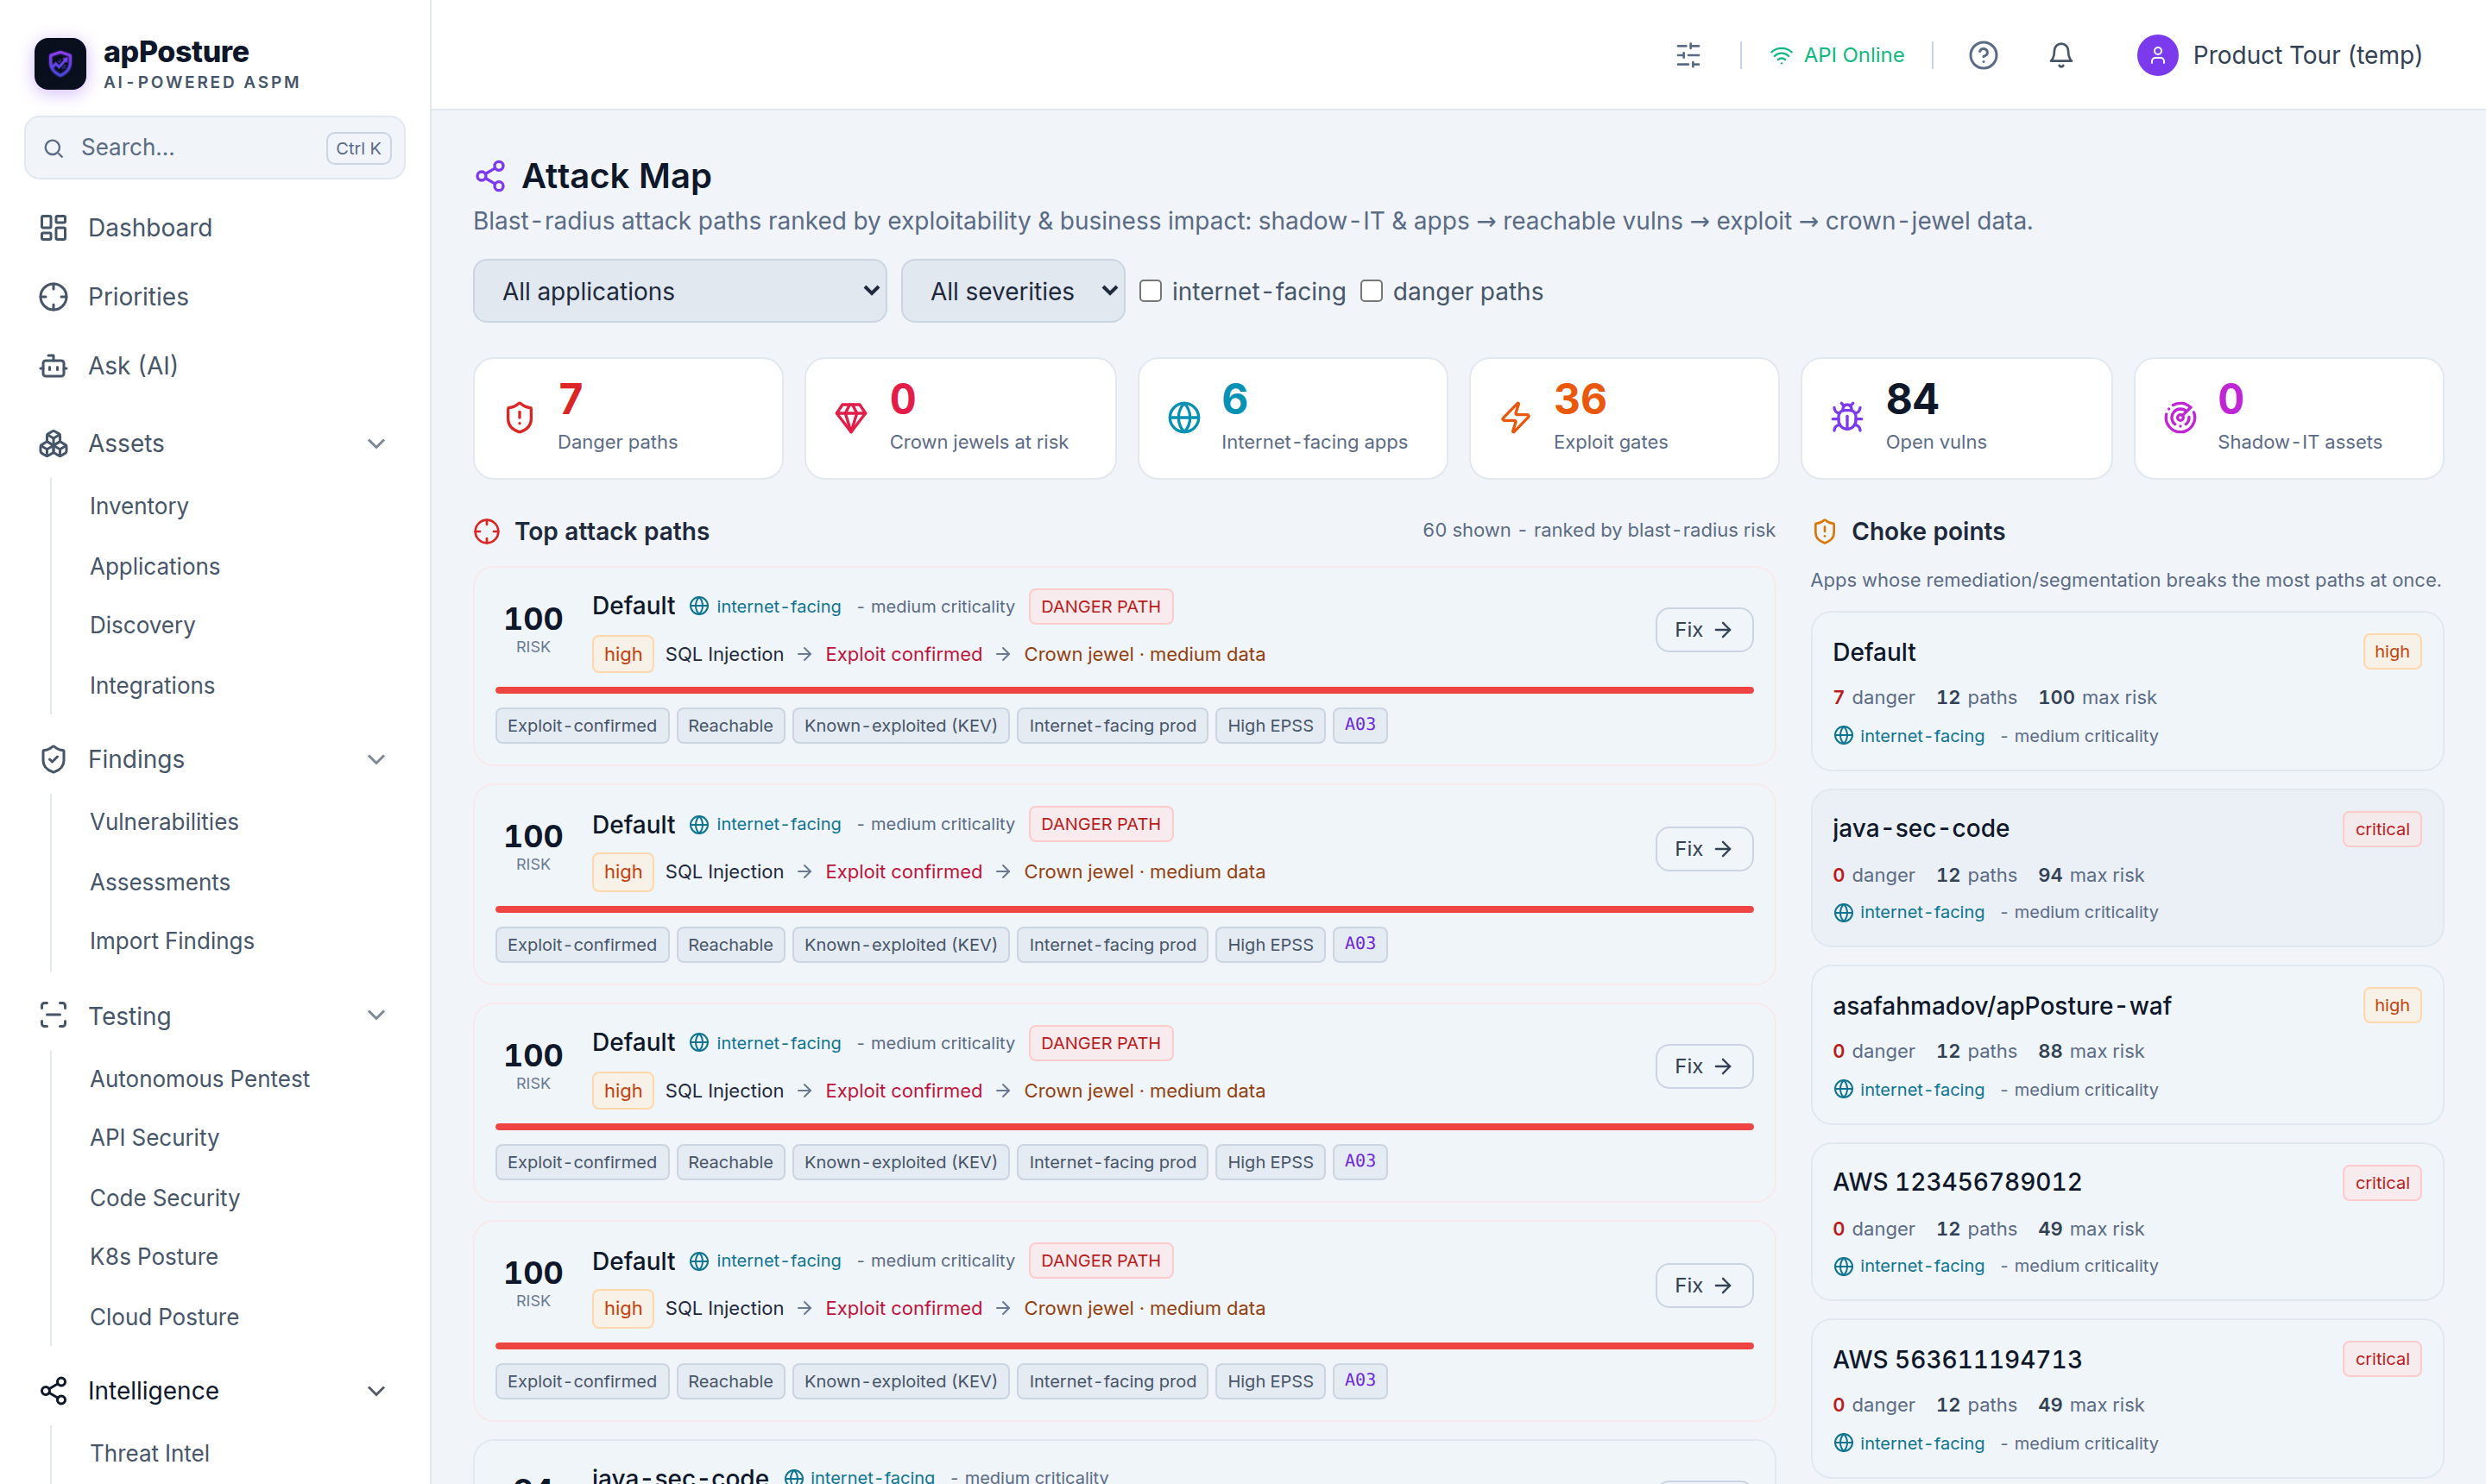Enable the internet-facing checkbox
This screenshot has height=1484, width=2486.
1151,292
